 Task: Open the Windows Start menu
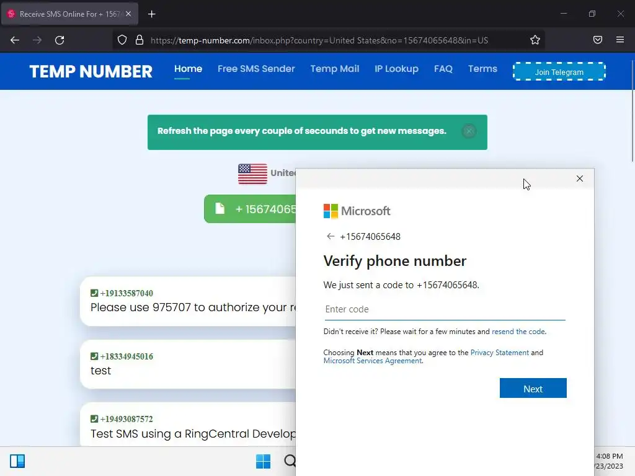[263, 461]
